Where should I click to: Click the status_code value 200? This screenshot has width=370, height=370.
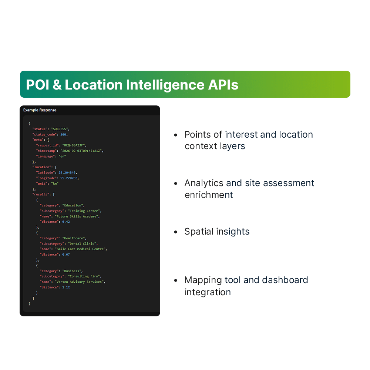tap(63, 135)
